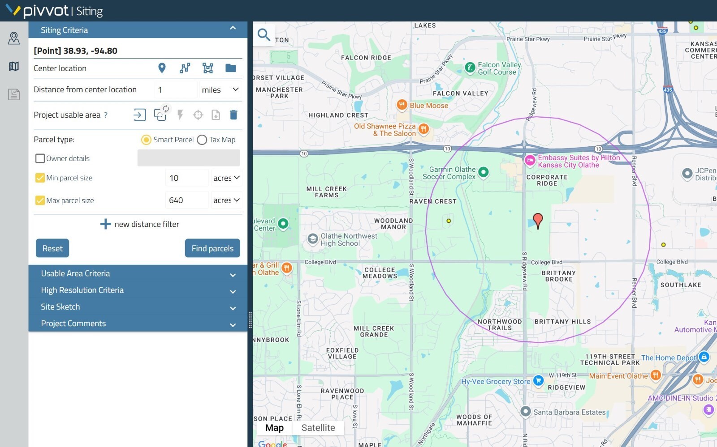Click the Main Event Olathe marker
The image size is (717, 447).
pos(656,375)
